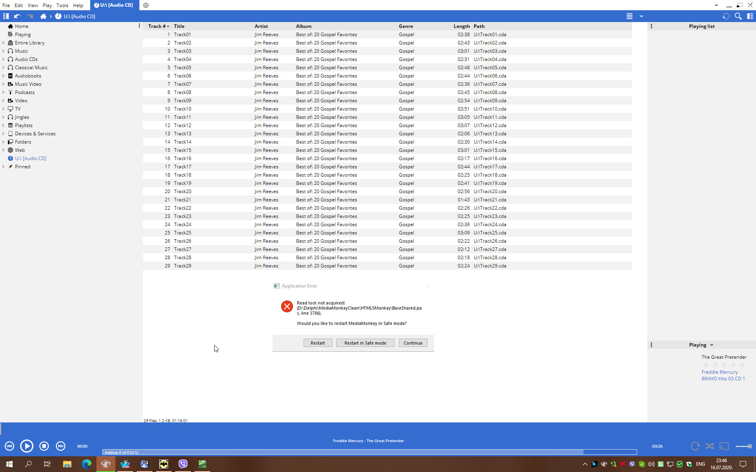Expand the Playlists tree node
The width and height of the screenshot is (756, 472).
click(4, 125)
